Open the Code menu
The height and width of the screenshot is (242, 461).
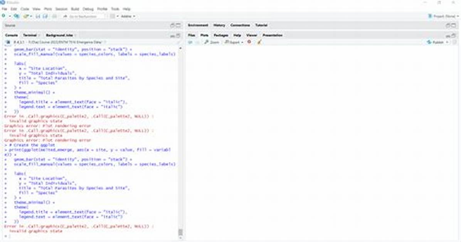(25, 9)
